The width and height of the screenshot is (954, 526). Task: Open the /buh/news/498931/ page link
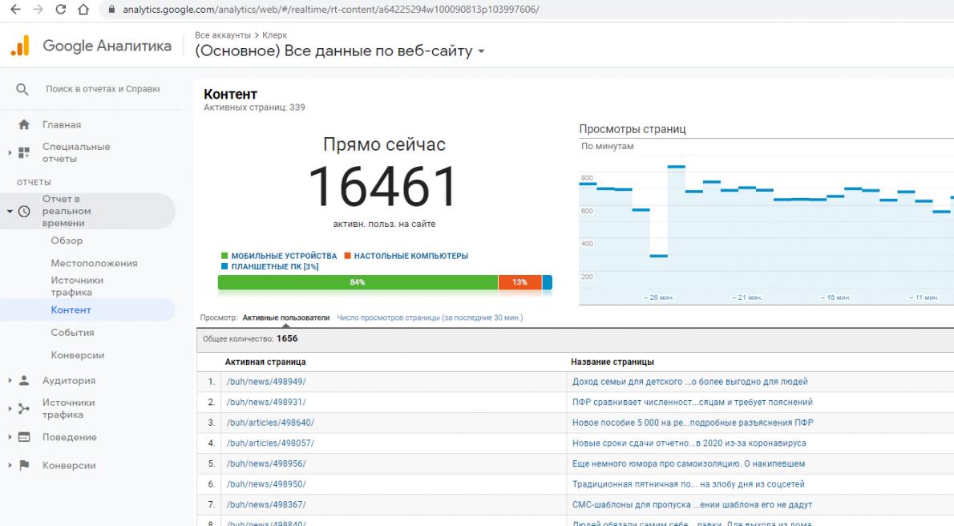266,403
